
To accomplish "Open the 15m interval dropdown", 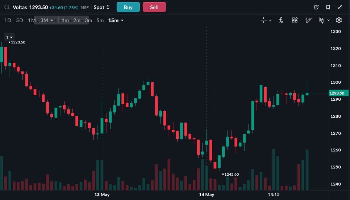I will click(x=116, y=20).
